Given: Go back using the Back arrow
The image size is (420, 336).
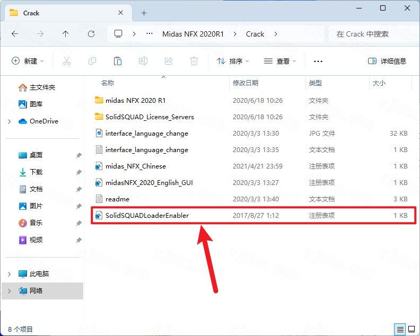Looking at the screenshot, I should coord(15,34).
